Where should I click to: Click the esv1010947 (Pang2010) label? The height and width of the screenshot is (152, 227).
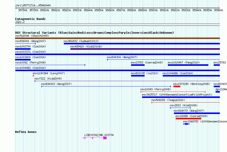pos(184,62)
